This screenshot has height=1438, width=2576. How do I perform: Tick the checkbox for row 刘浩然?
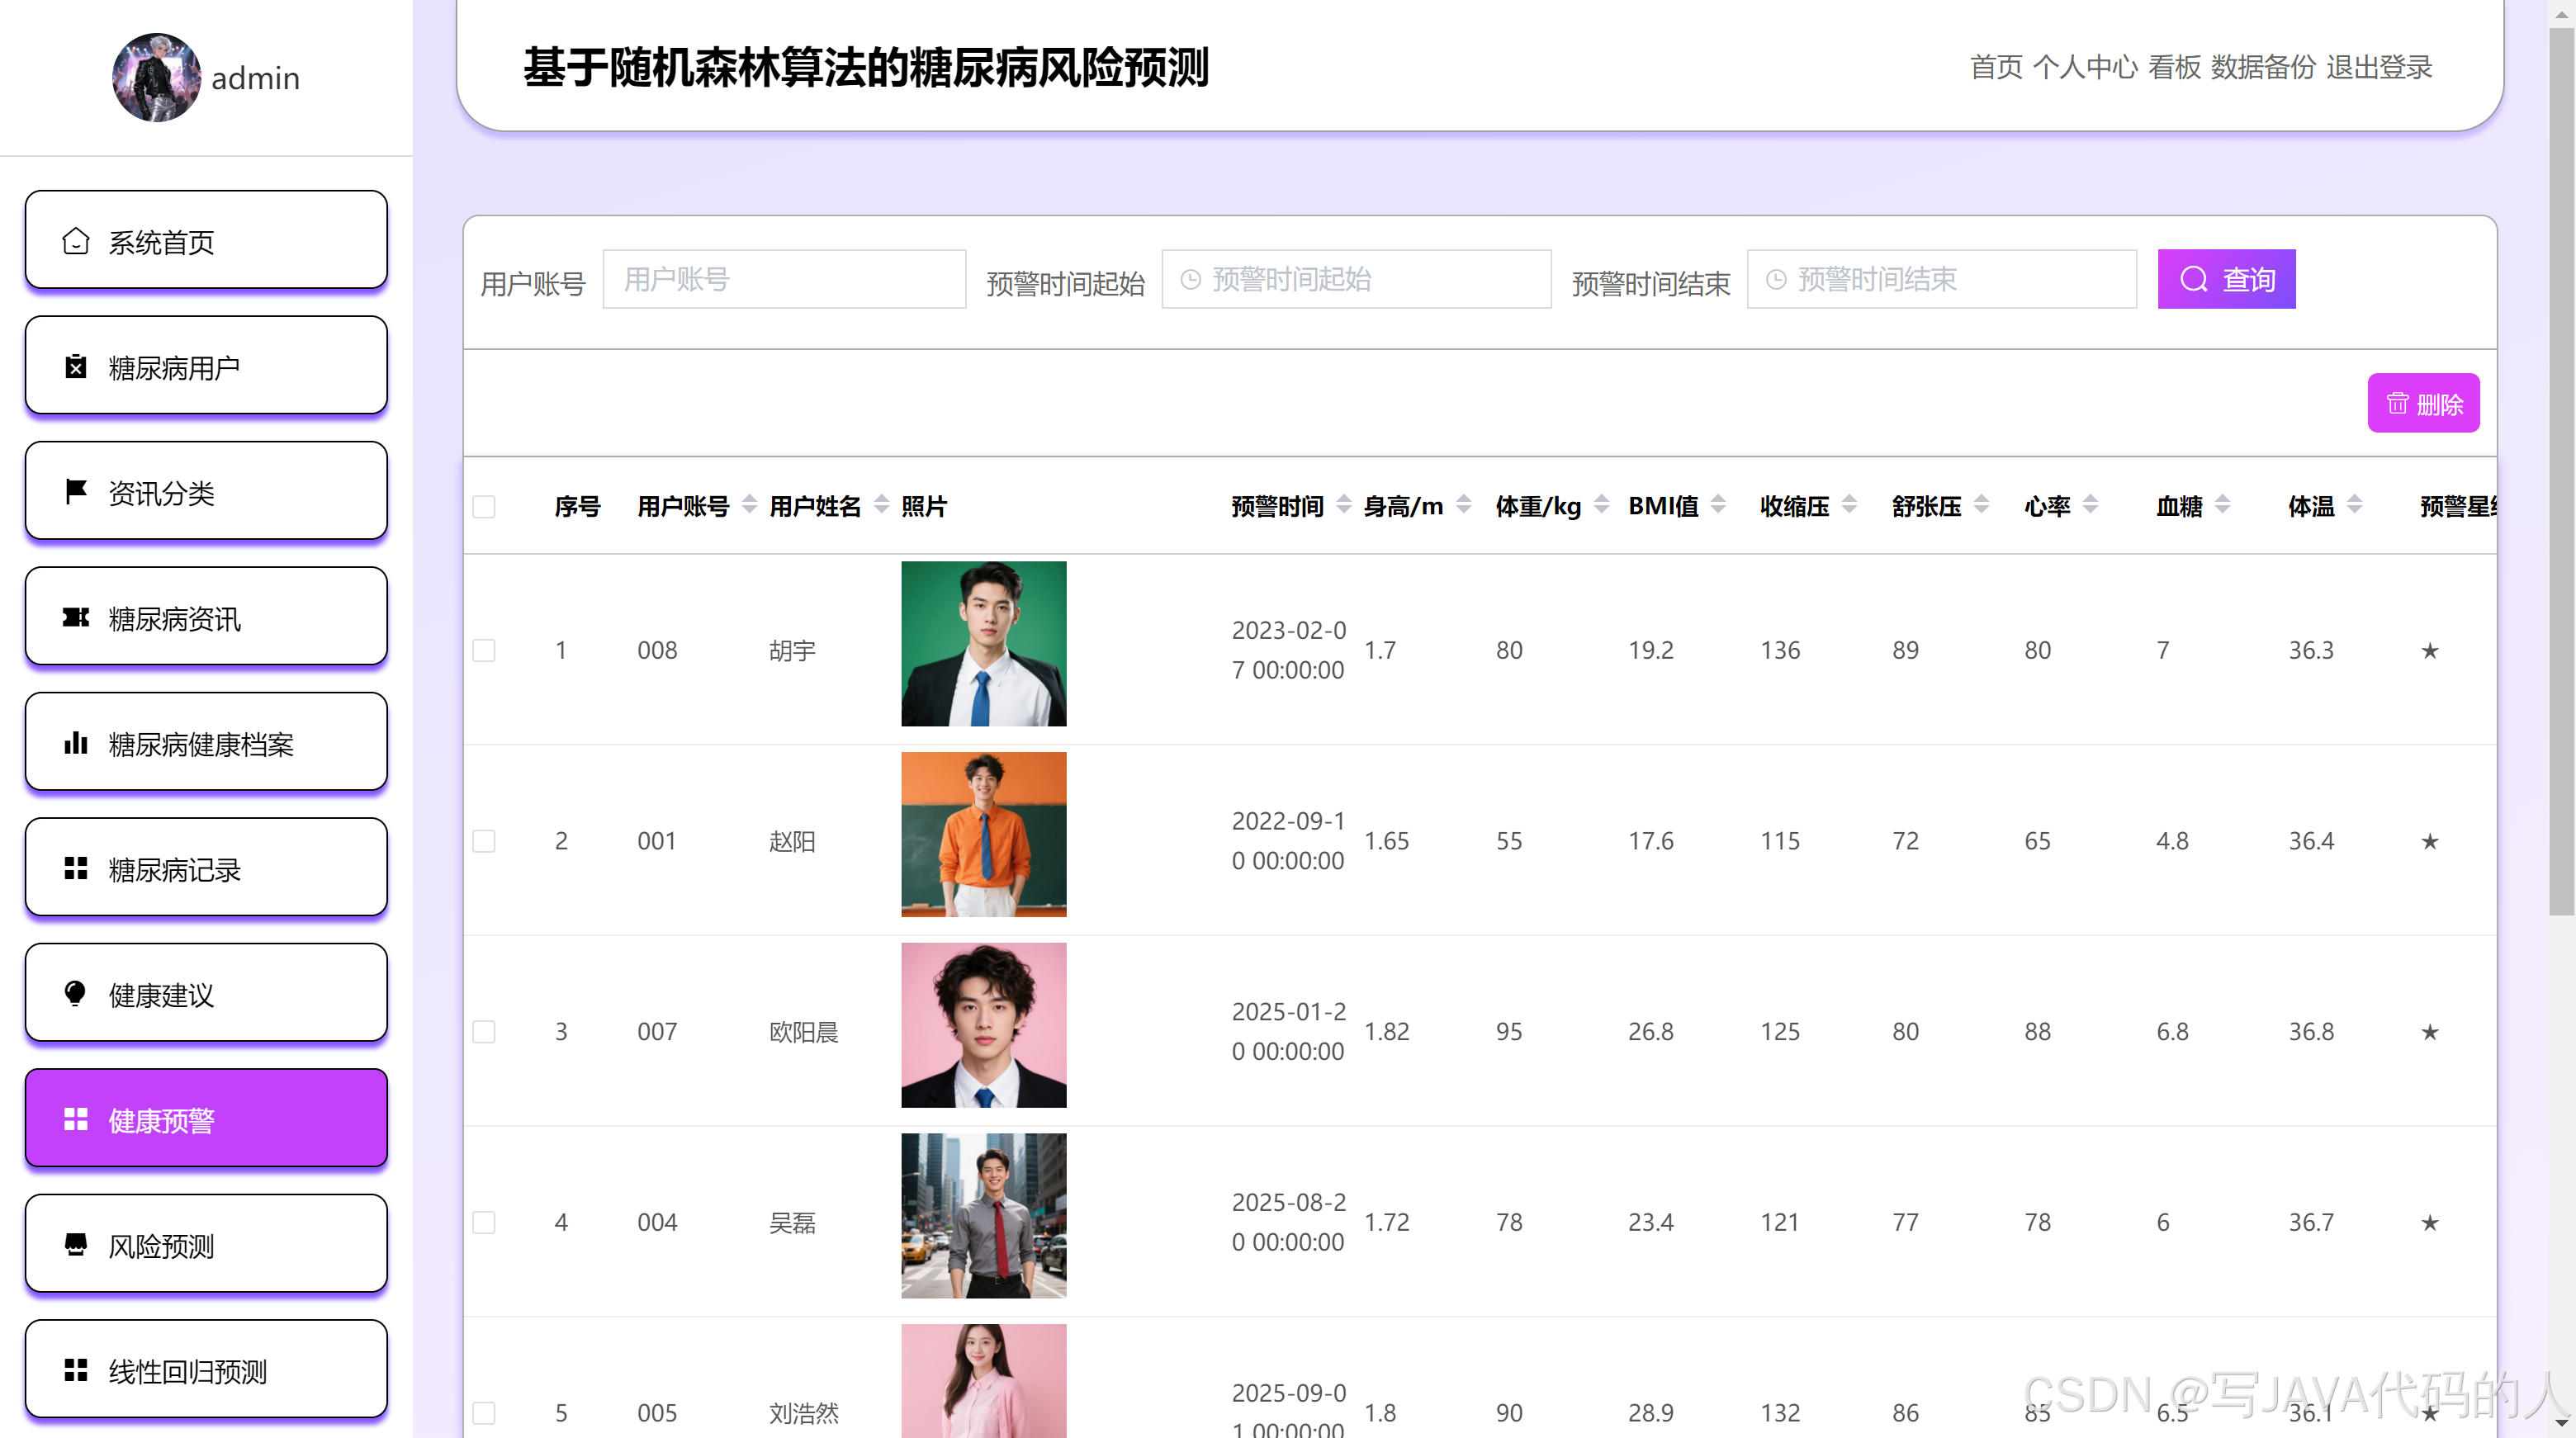[x=484, y=1413]
